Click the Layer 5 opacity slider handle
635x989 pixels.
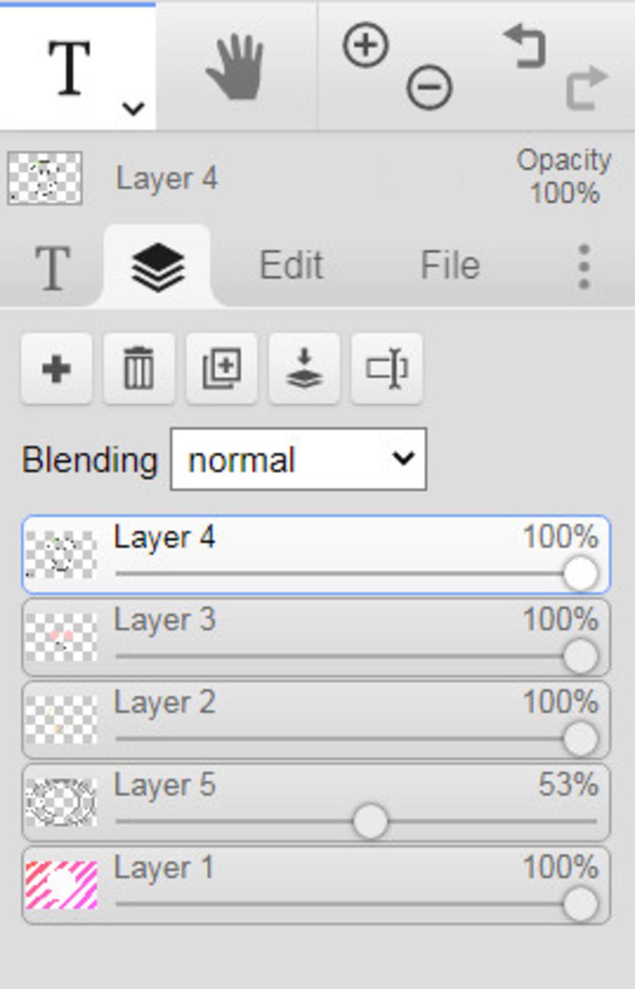tap(370, 822)
